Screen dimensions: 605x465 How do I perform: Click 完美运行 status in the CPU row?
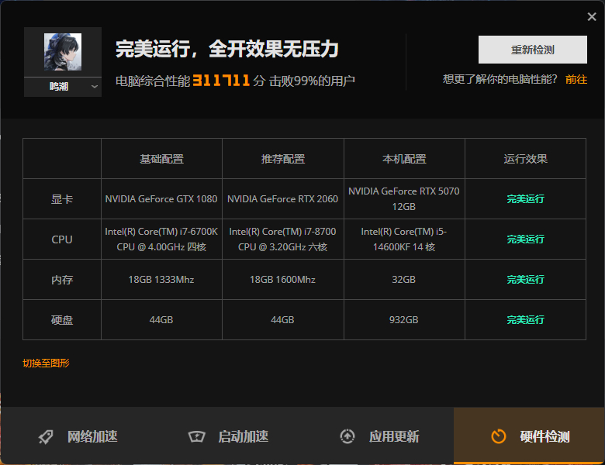pyautogui.click(x=525, y=239)
